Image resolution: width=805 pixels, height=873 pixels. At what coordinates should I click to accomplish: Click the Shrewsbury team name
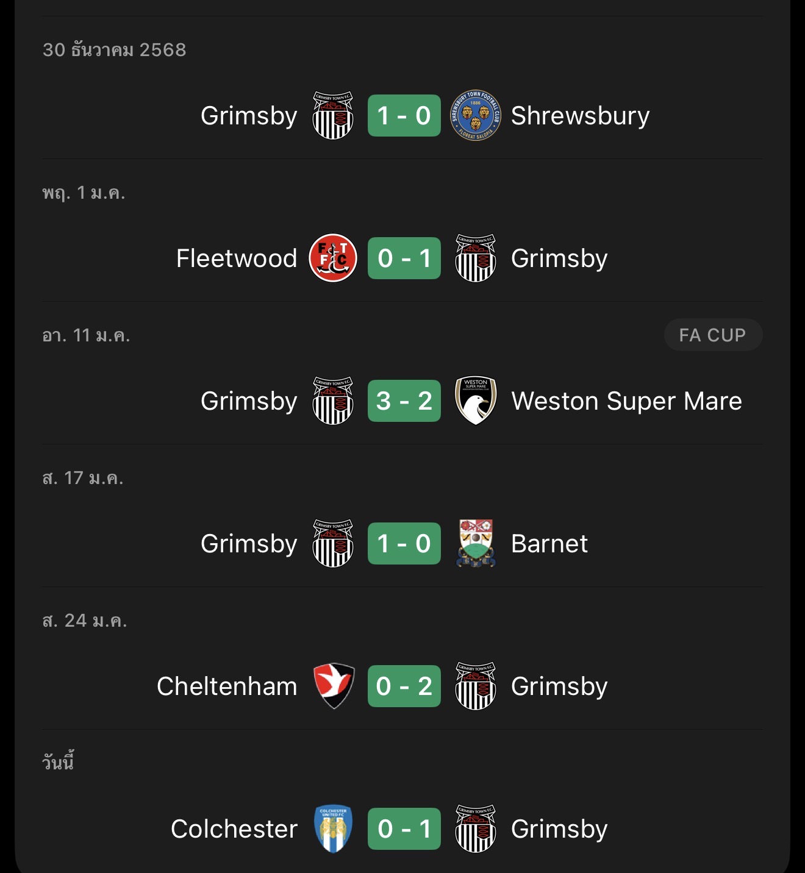pos(580,116)
